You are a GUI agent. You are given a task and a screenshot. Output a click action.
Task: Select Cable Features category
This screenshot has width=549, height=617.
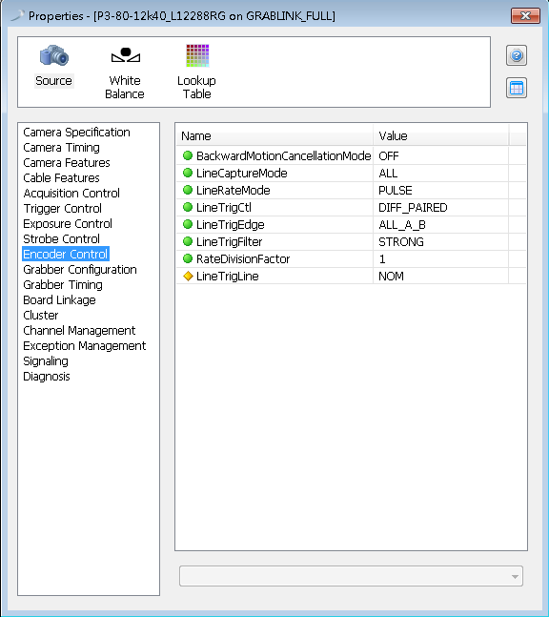coord(61,178)
